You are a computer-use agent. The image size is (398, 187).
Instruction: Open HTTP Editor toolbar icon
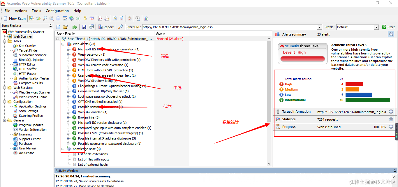65,18
